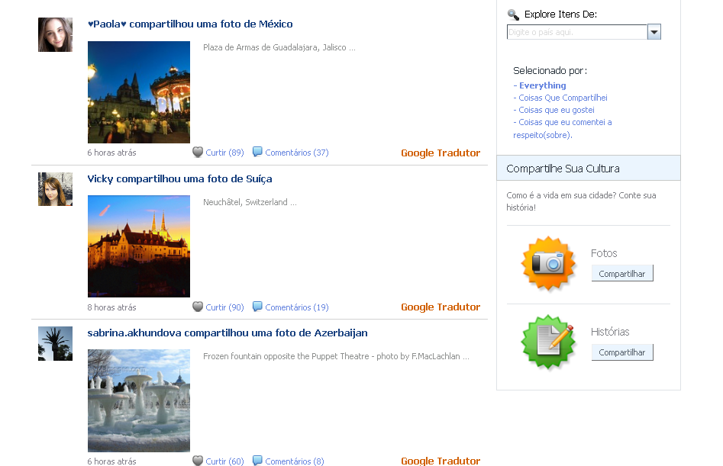Click the green notepad Histórias badge icon
Image resolution: width=723 pixels, height=466 pixels.
point(547,342)
